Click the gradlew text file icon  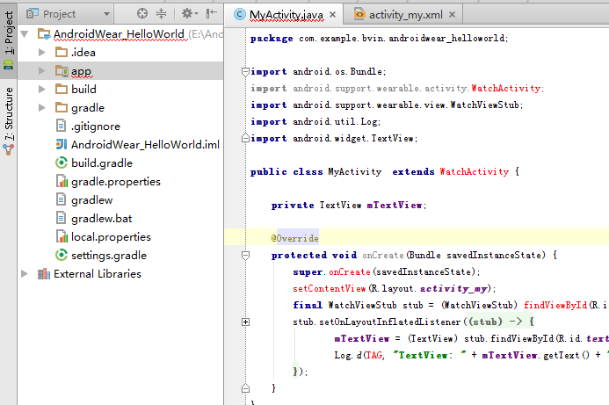click(61, 199)
